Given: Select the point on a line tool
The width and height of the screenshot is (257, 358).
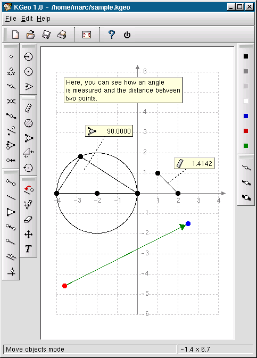Looking at the screenshot, I should point(11,86).
